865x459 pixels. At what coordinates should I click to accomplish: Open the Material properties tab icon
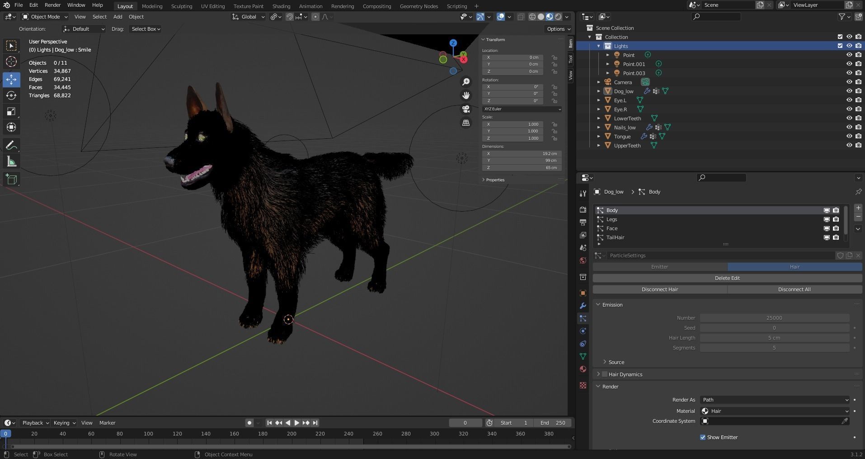(x=583, y=369)
